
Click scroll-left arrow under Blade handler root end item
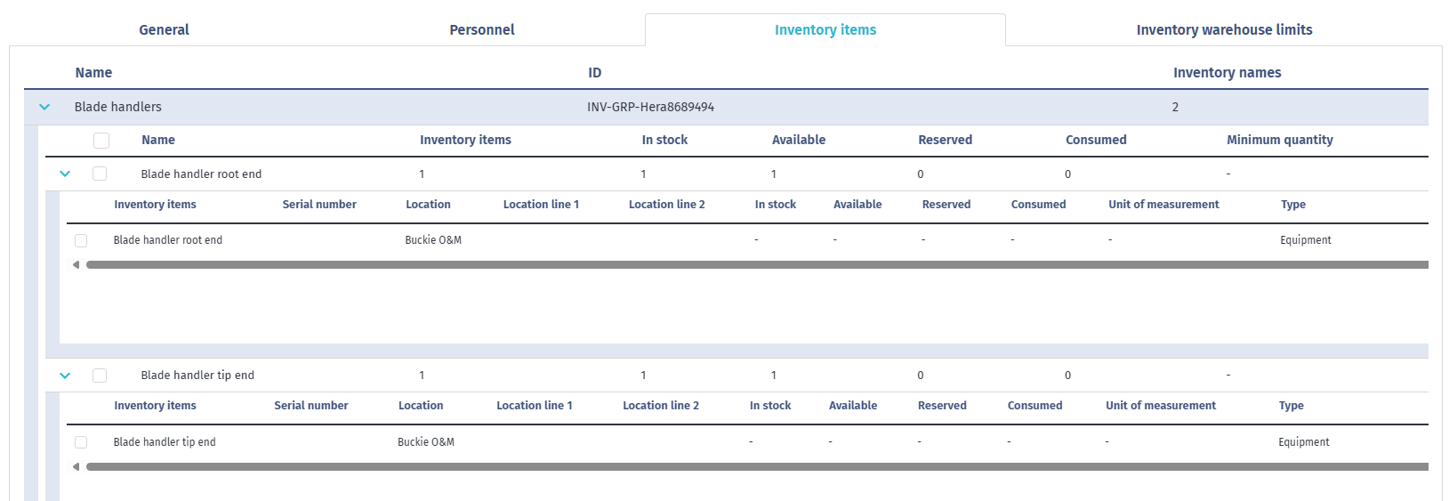76,264
